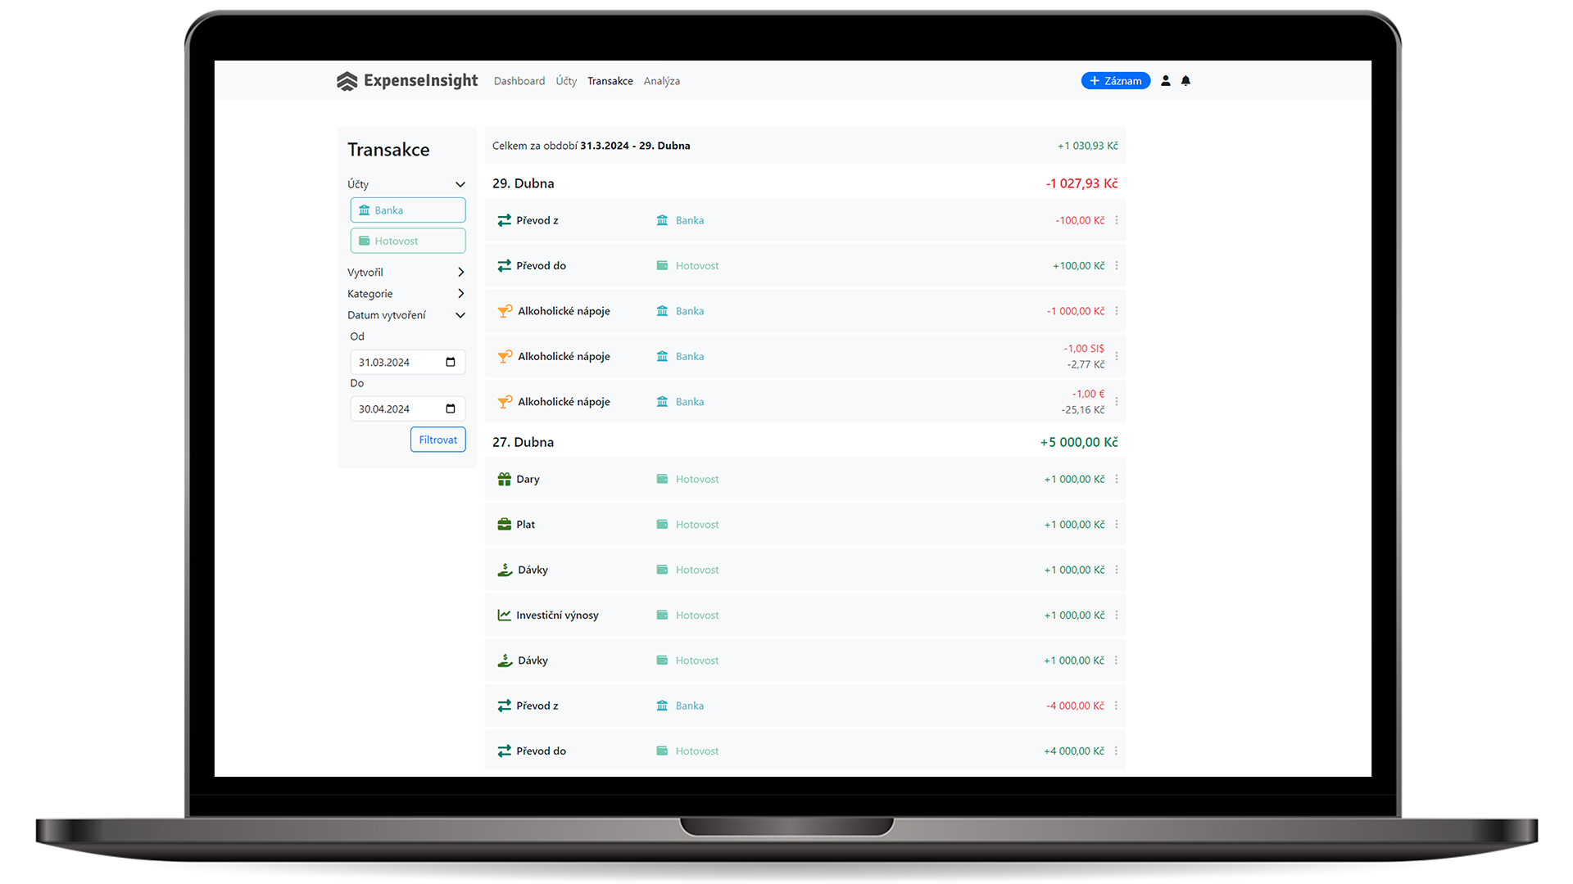Toggle the Hotovost account filter
This screenshot has height=884, width=1573.
click(408, 241)
